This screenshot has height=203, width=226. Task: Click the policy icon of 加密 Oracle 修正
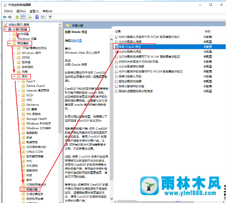point(116,47)
